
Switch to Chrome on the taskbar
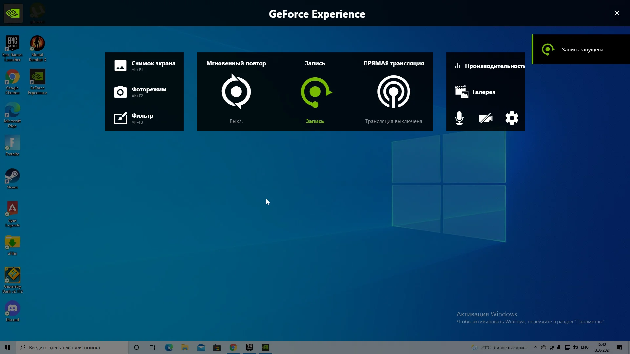click(x=233, y=347)
